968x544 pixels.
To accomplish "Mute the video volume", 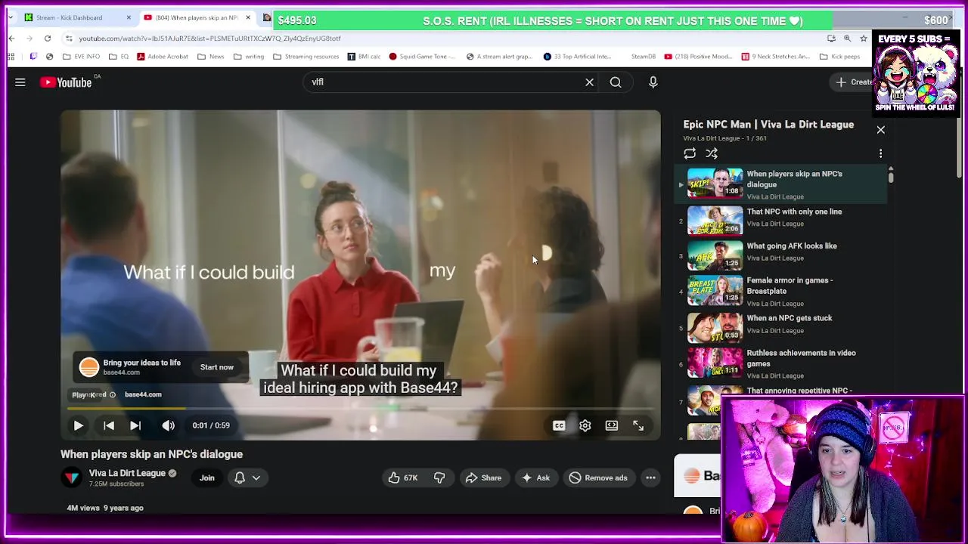I will pyautogui.click(x=168, y=425).
